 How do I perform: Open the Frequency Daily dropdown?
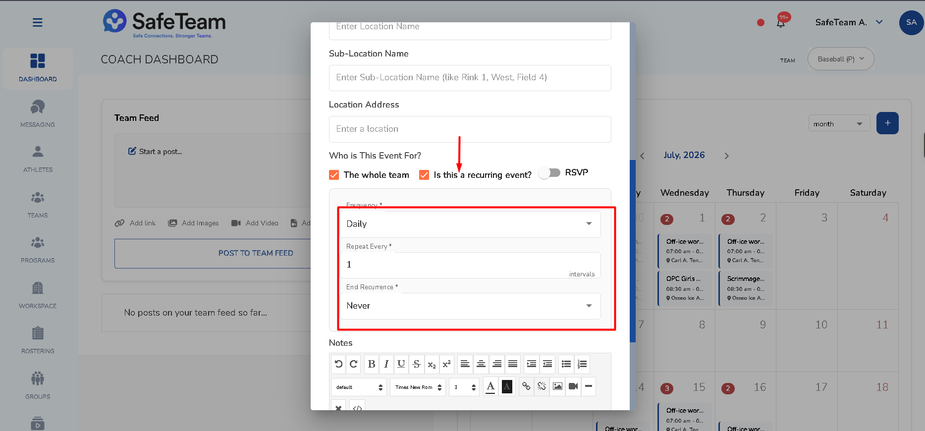[x=470, y=224]
